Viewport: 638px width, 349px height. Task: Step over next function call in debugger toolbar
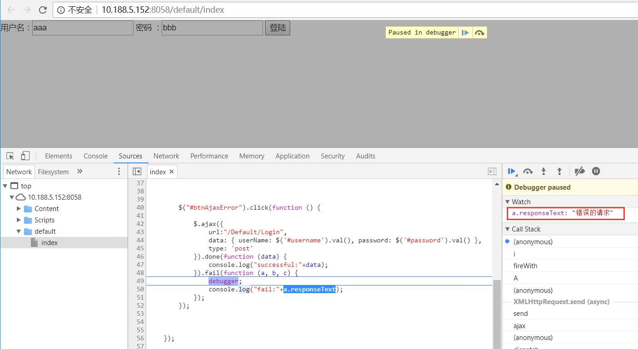(x=528, y=171)
